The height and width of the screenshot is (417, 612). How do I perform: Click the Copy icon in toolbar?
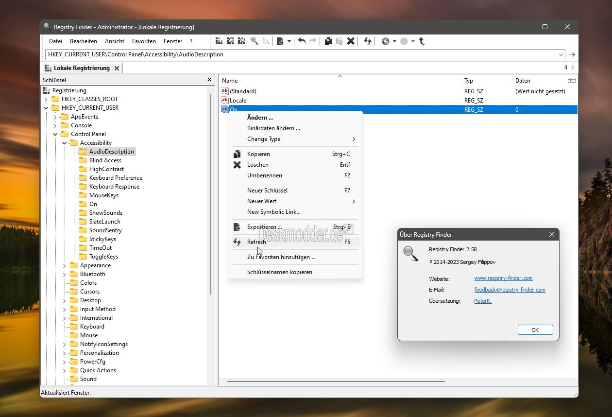pos(328,41)
